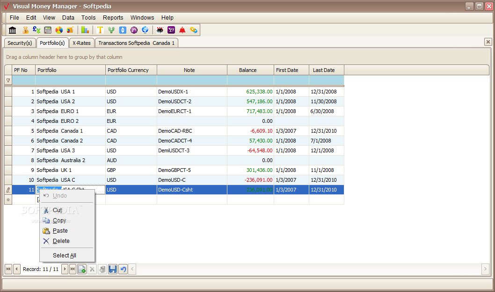Go to next record in navigator
495x292 pixels.
65,269
